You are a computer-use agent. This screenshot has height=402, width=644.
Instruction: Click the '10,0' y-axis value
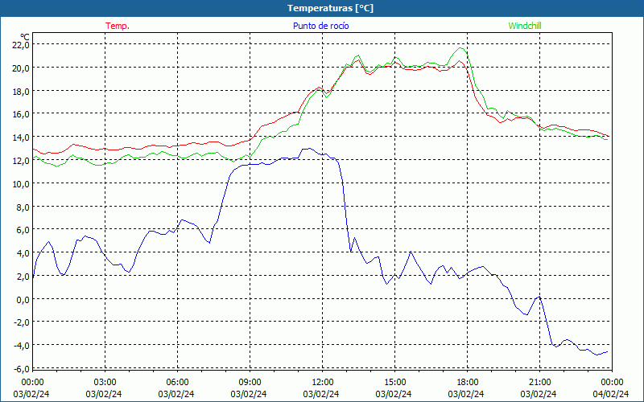21,184
